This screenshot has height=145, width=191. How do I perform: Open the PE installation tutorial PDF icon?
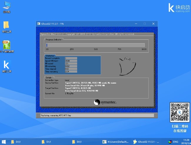point(6,46)
